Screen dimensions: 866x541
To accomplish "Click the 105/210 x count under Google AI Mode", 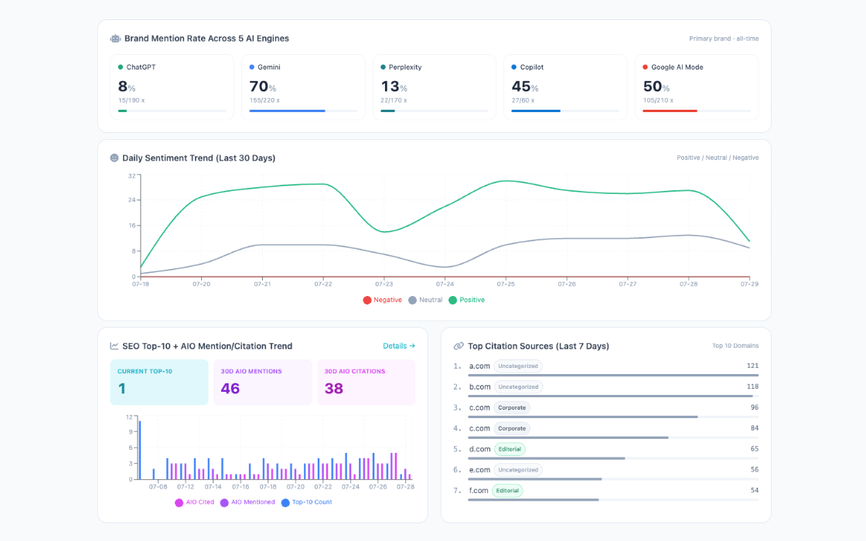I will pos(658,100).
